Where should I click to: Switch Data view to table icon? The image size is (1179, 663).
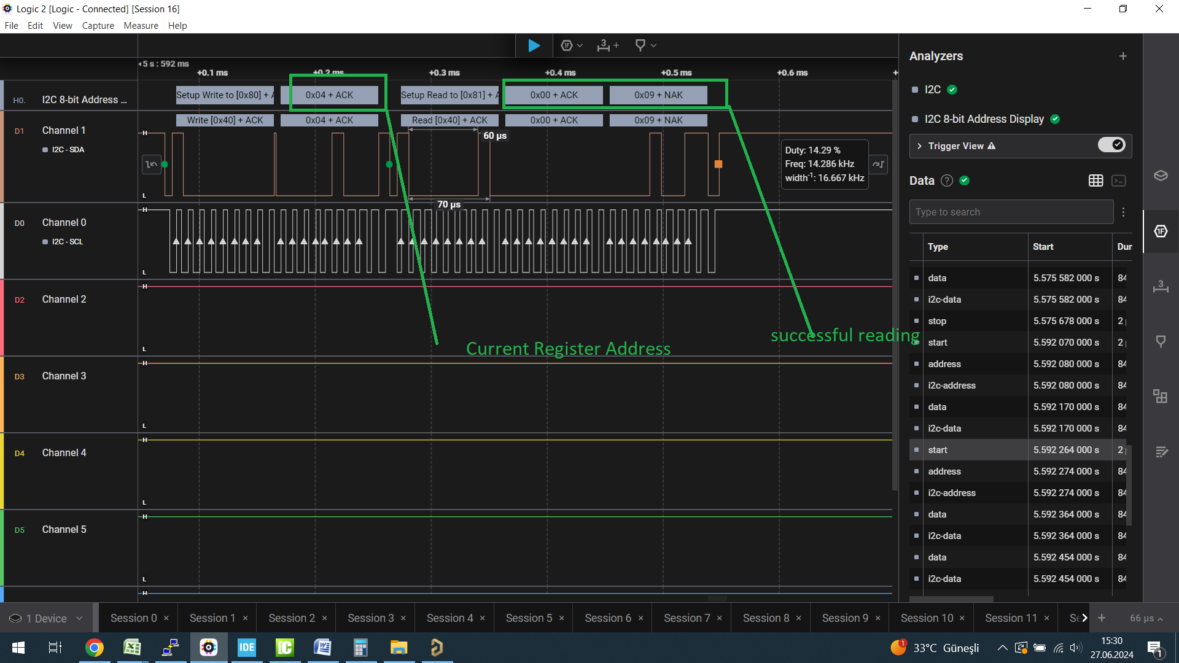pos(1095,180)
